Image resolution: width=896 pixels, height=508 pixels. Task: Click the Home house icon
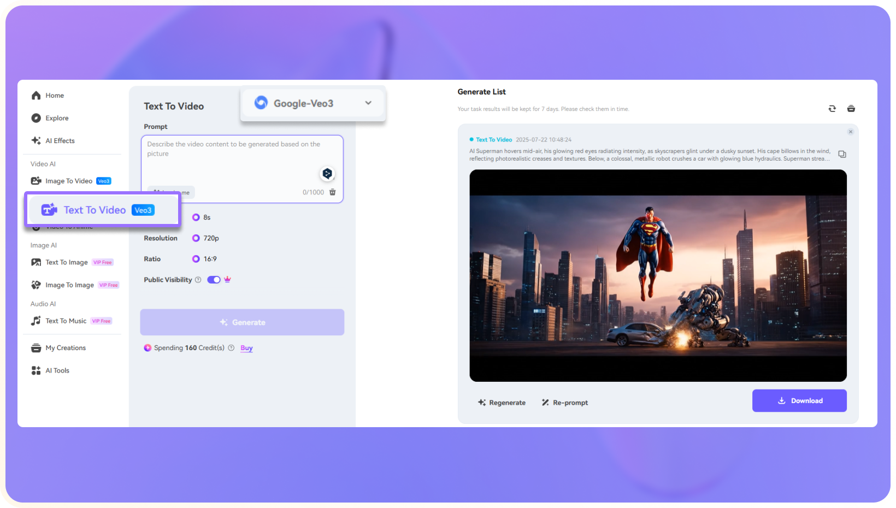click(36, 96)
